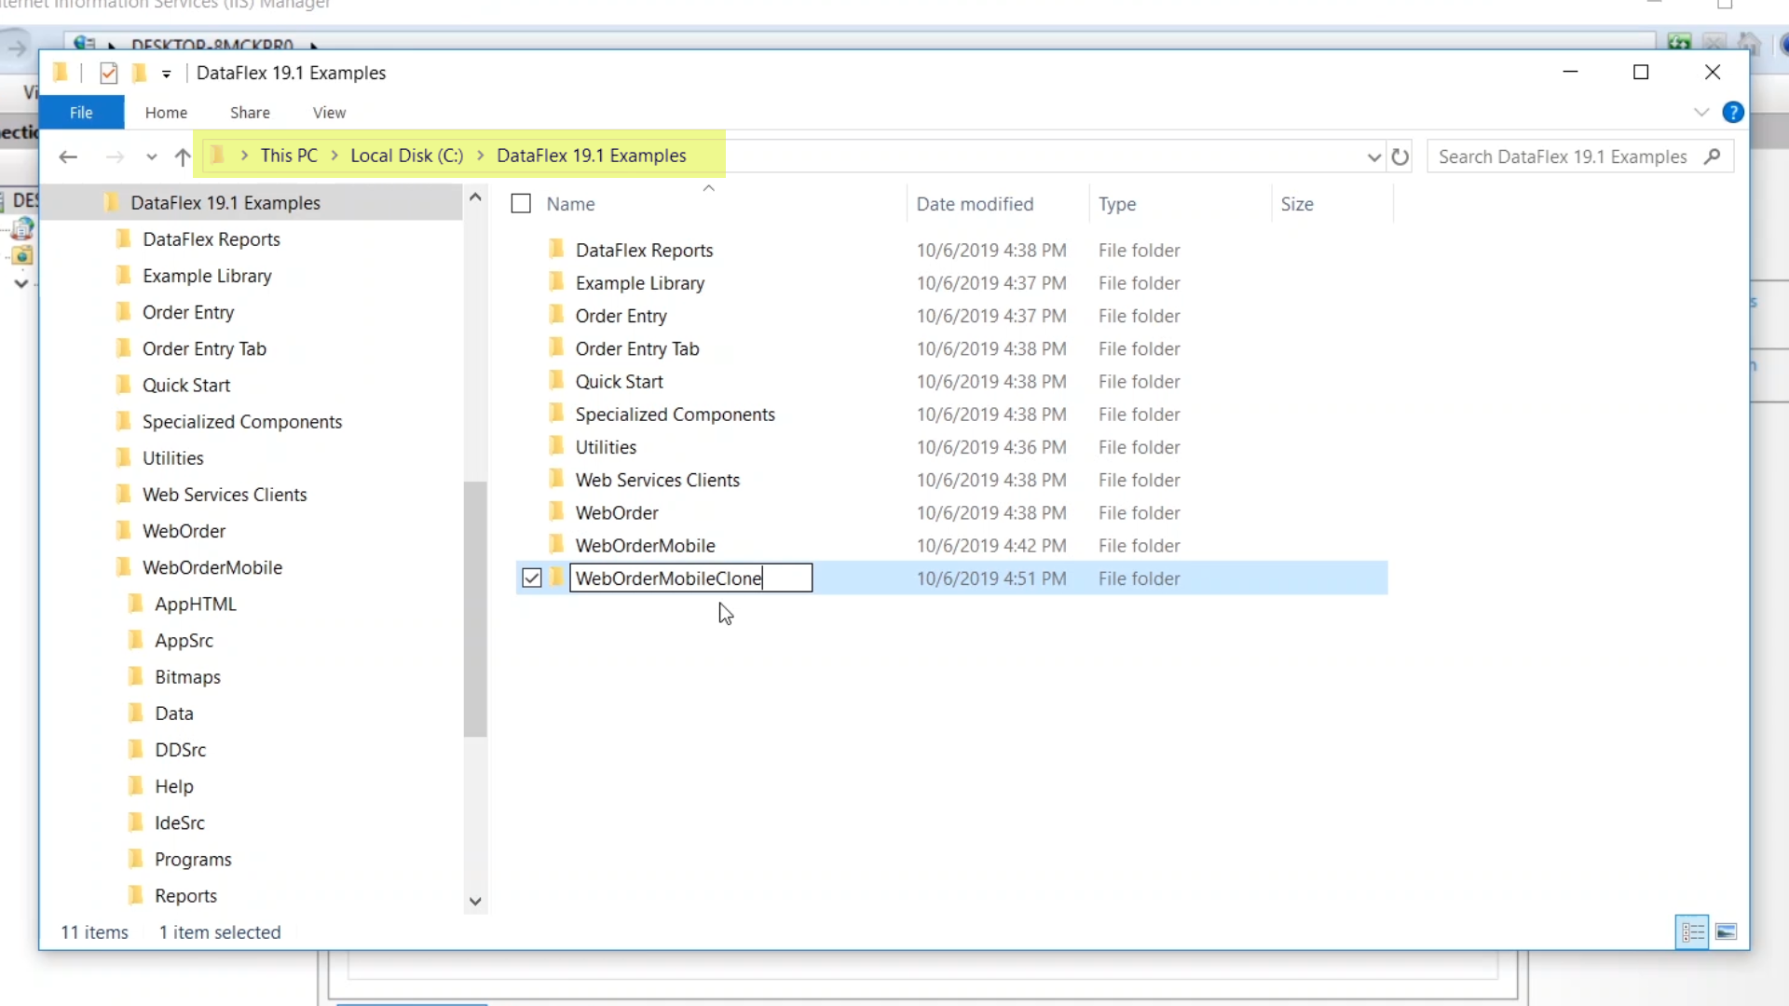1789x1006 pixels.
Task: Click the Back navigation arrow
Action: (x=67, y=156)
